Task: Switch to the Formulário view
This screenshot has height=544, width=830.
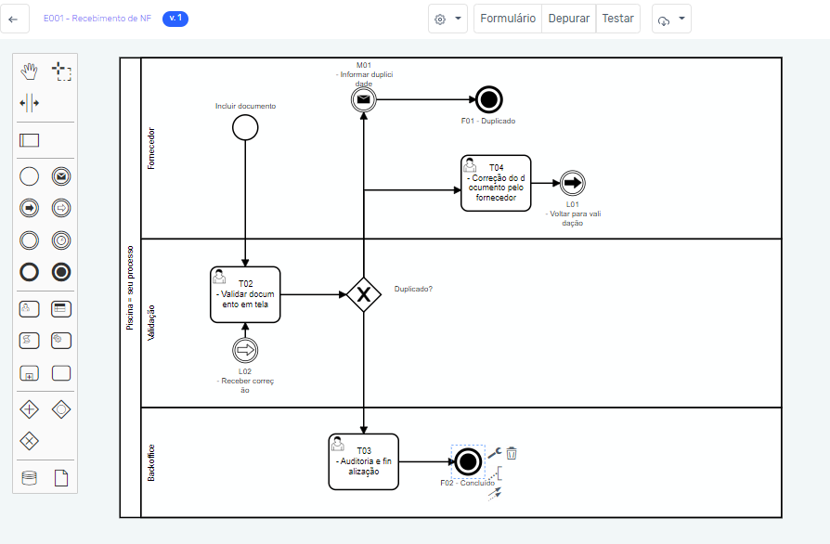Action: [x=507, y=18]
